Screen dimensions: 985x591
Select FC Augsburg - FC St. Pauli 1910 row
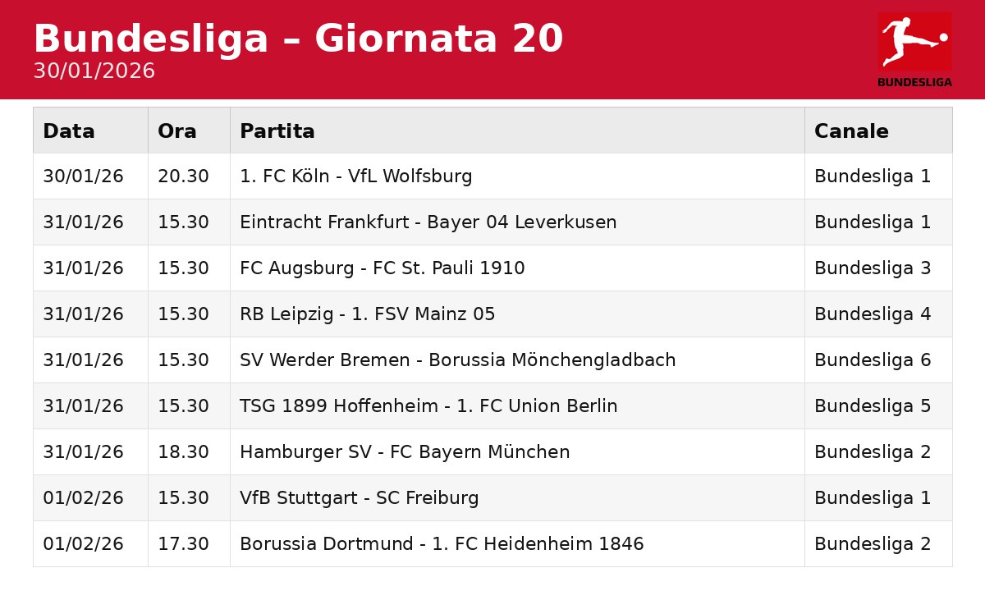(492, 268)
